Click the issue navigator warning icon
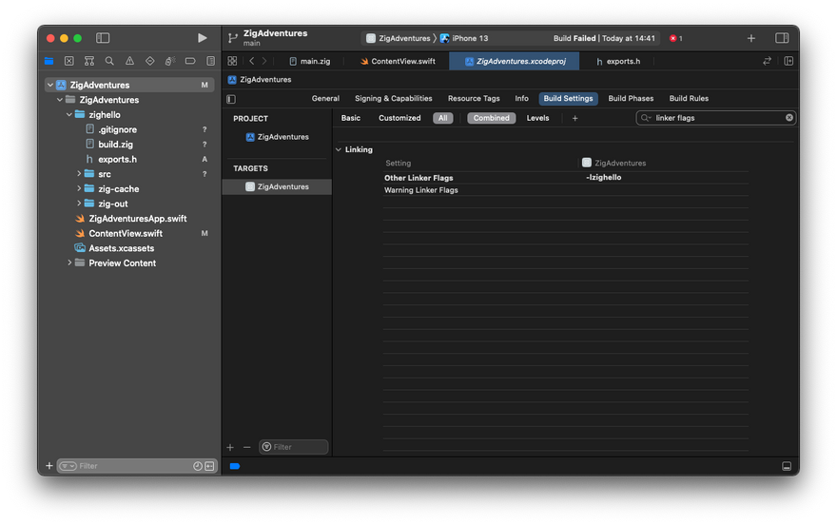This screenshot has height=525, width=837. pos(130,61)
